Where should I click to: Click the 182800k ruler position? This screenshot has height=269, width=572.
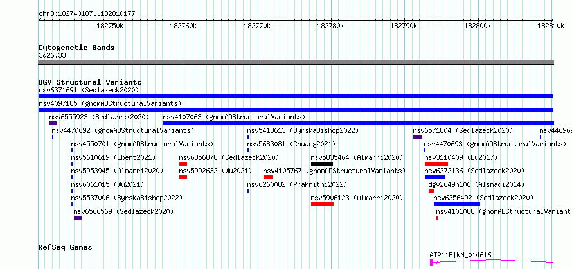[x=478, y=26]
